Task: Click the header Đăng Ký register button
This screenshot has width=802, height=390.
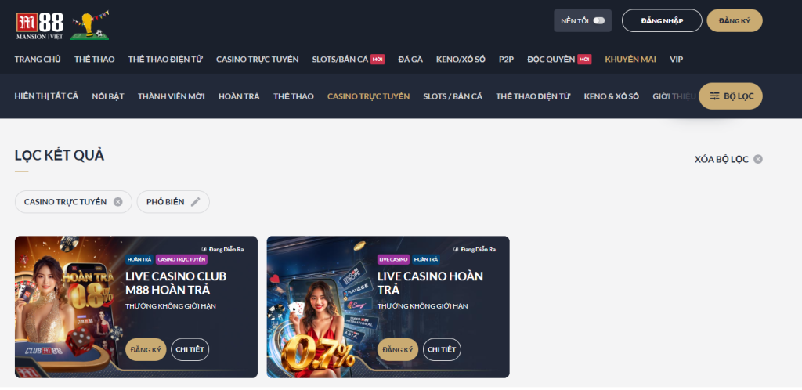Action: [735, 21]
